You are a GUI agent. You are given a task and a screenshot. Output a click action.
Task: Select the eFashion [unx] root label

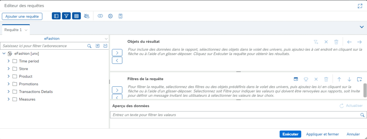[x=27, y=54]
